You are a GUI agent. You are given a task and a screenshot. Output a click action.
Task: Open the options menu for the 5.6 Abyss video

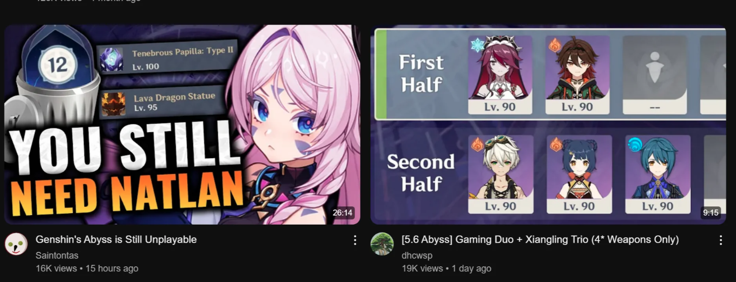pos(721,240)
